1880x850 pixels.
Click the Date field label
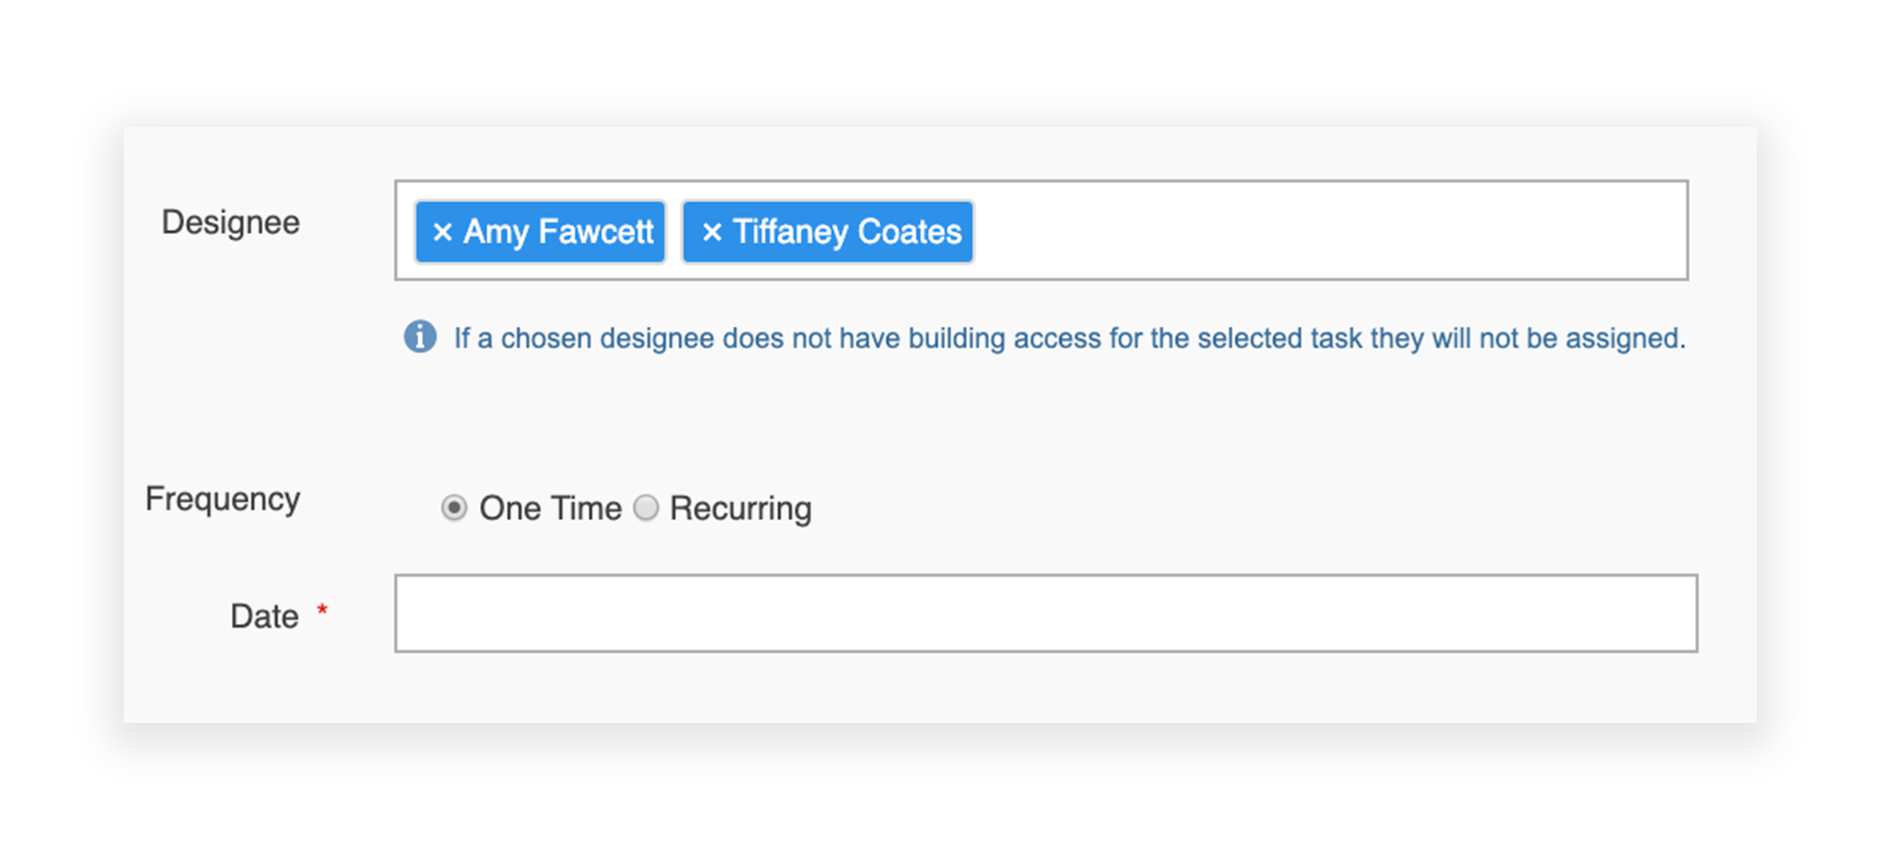click(x=264, y=617)
